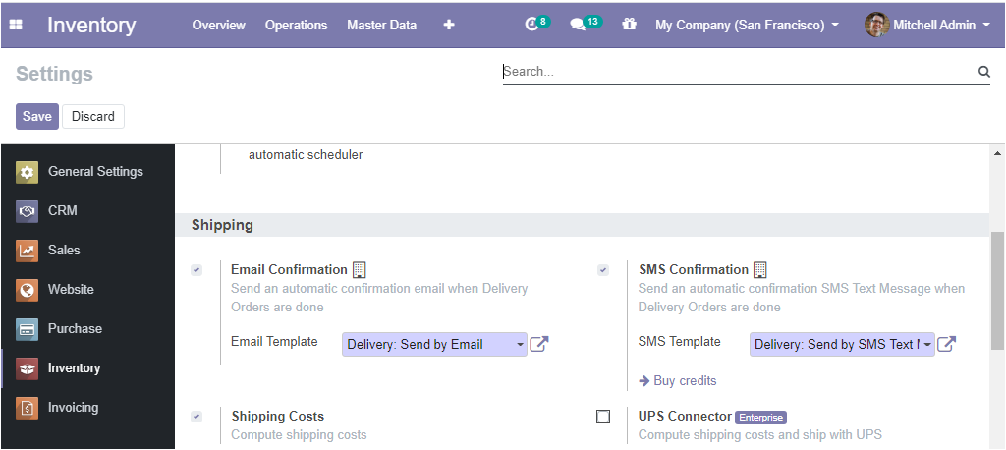Follow the Buy credits link
This screenshot has width=1006, height=450.
[x=678, y=381]
